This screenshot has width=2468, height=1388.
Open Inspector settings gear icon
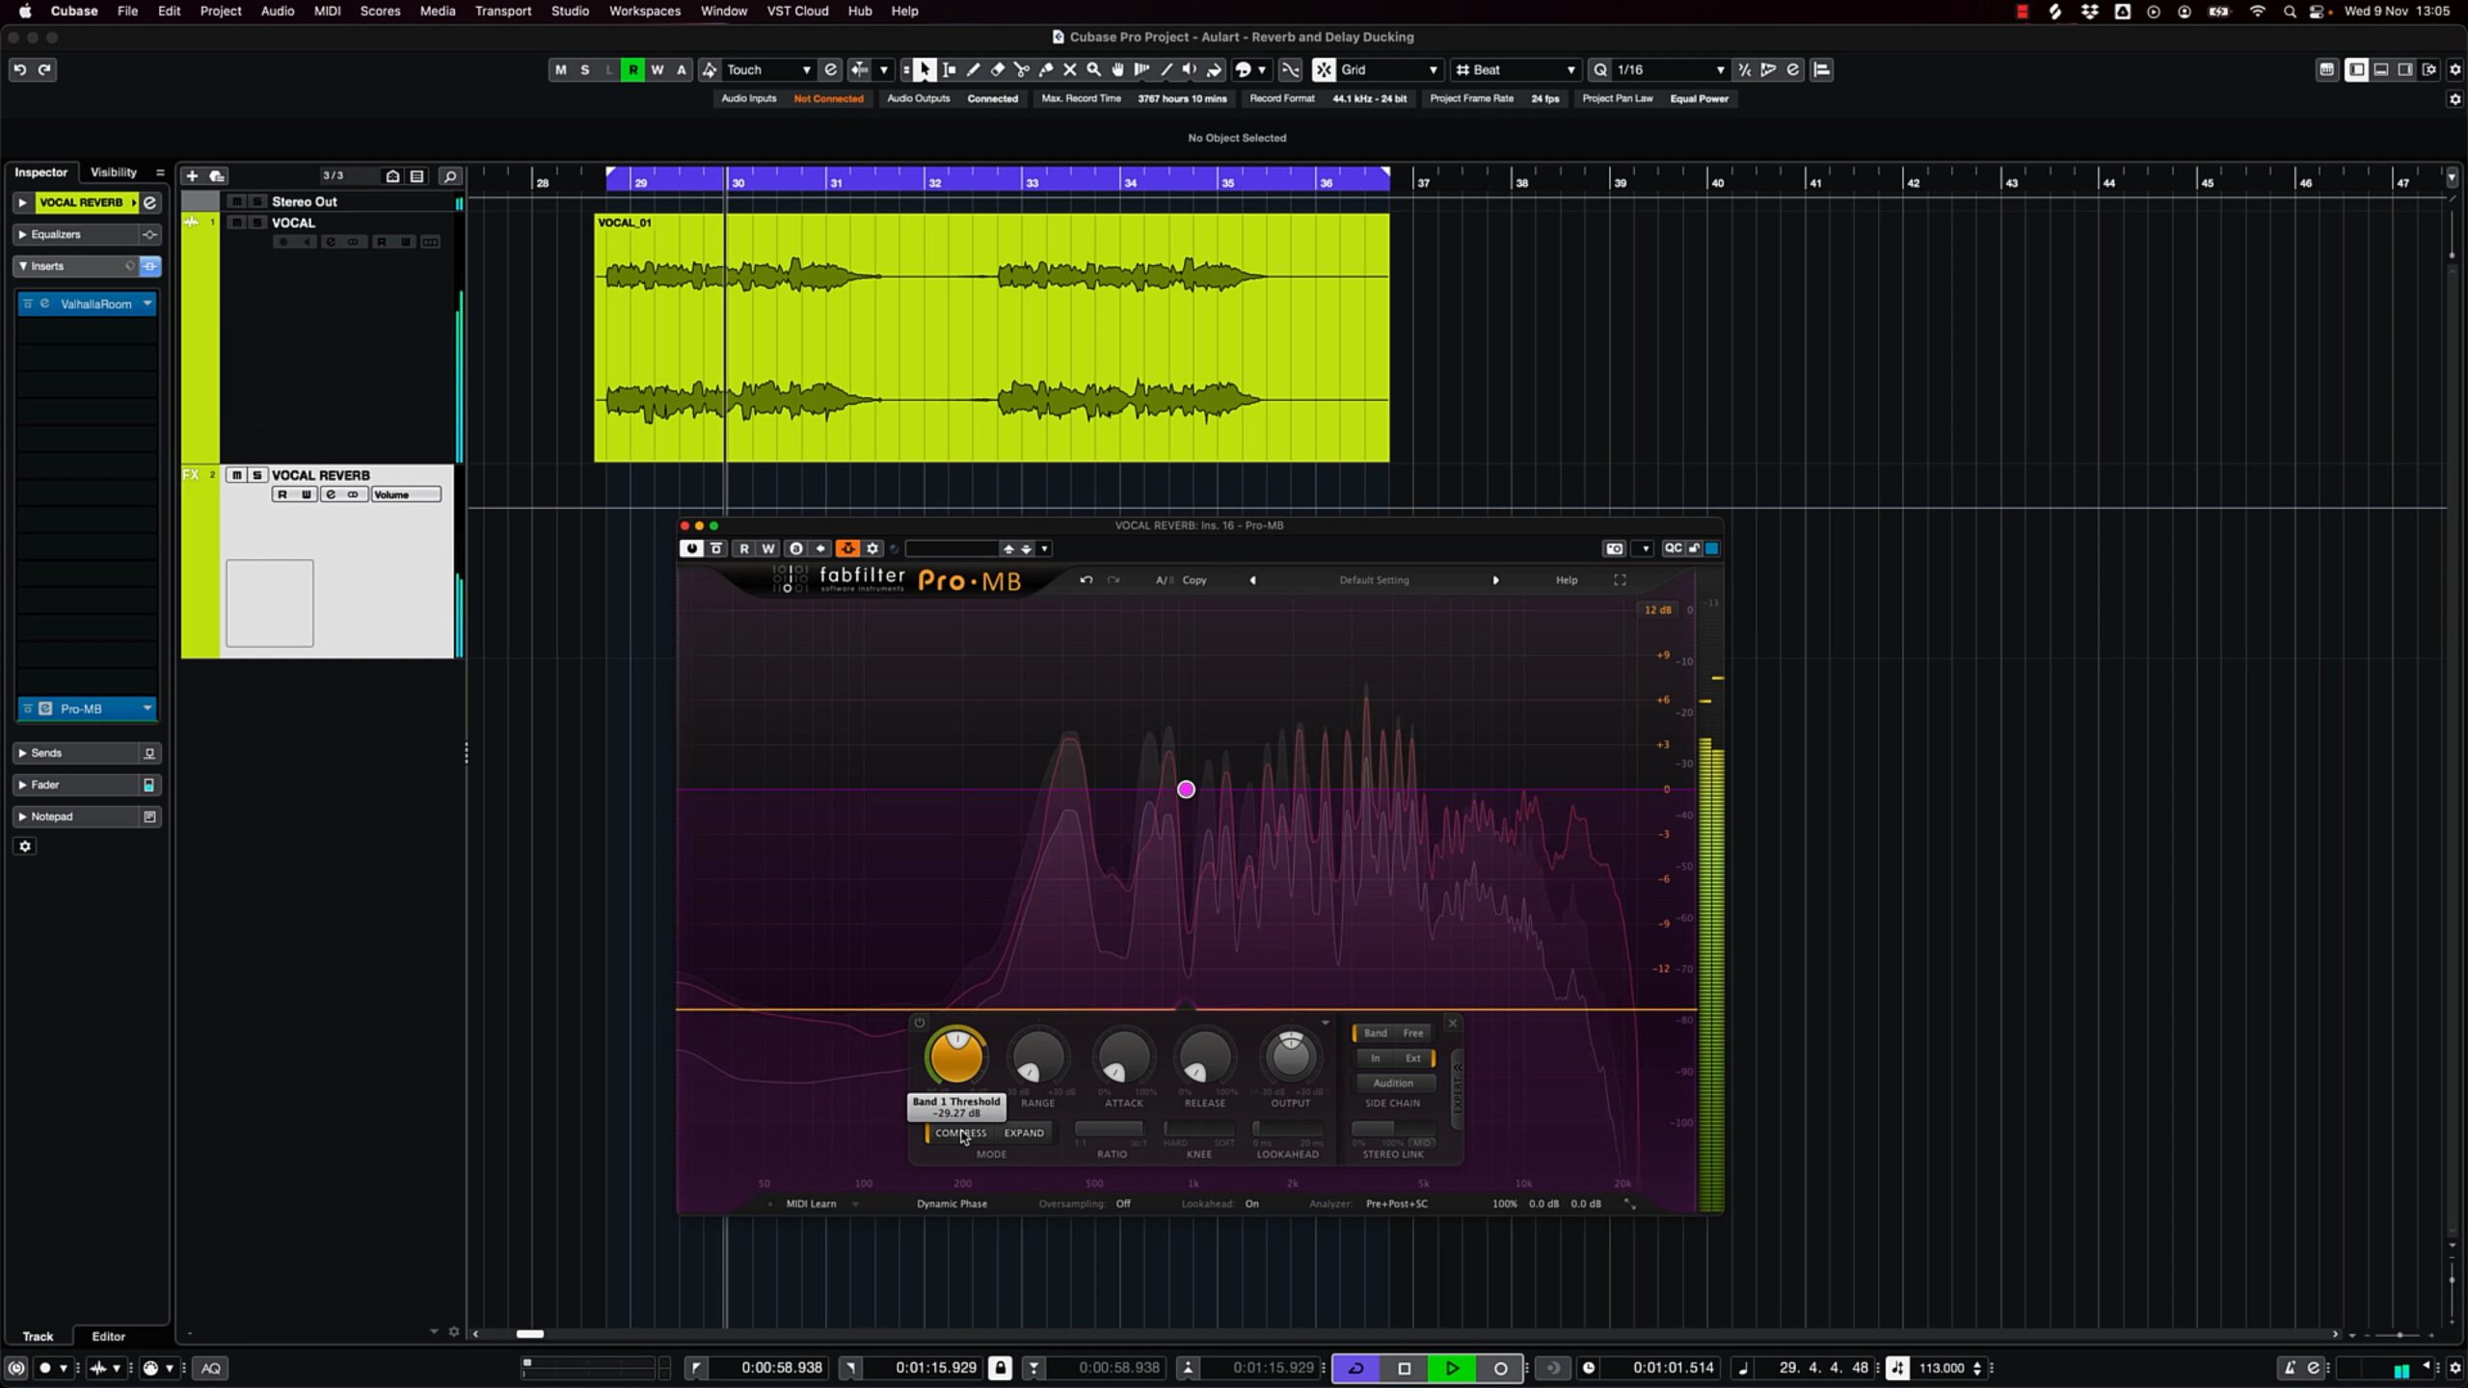[x=25, y=846]
